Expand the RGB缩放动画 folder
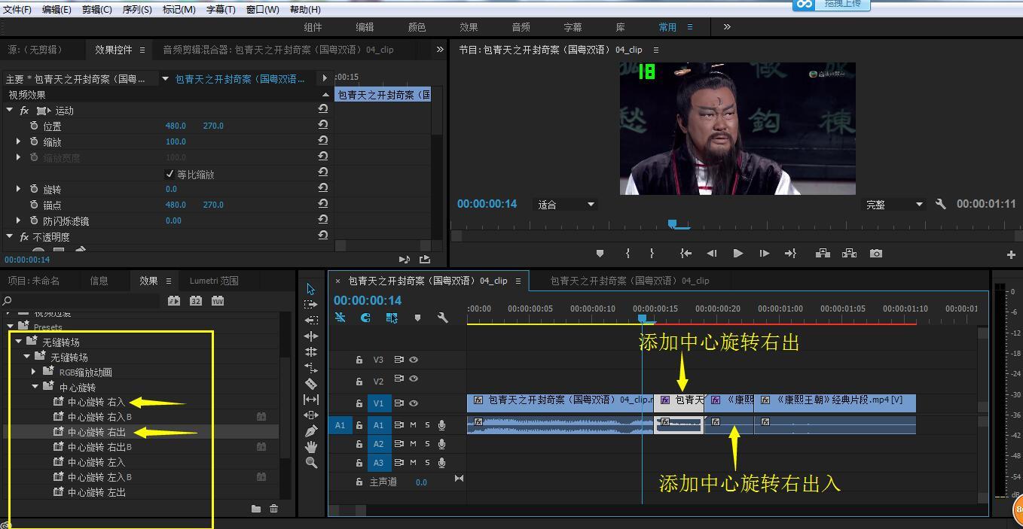This screenshot has width=1023, height=529. pyautogui.click(x=35, y=372)
